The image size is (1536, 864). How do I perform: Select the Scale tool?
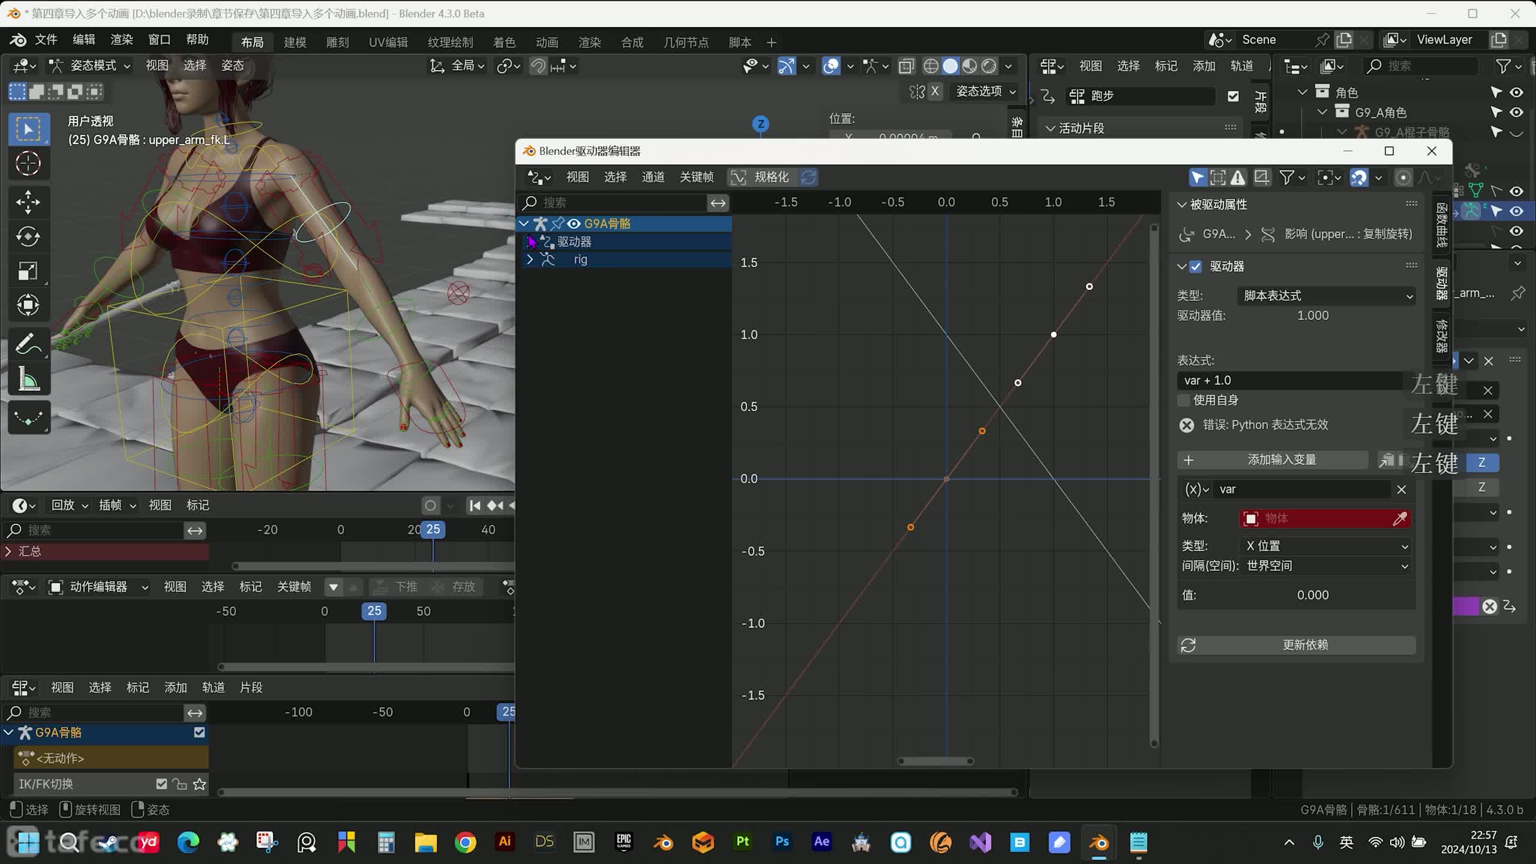pos(28,271)
